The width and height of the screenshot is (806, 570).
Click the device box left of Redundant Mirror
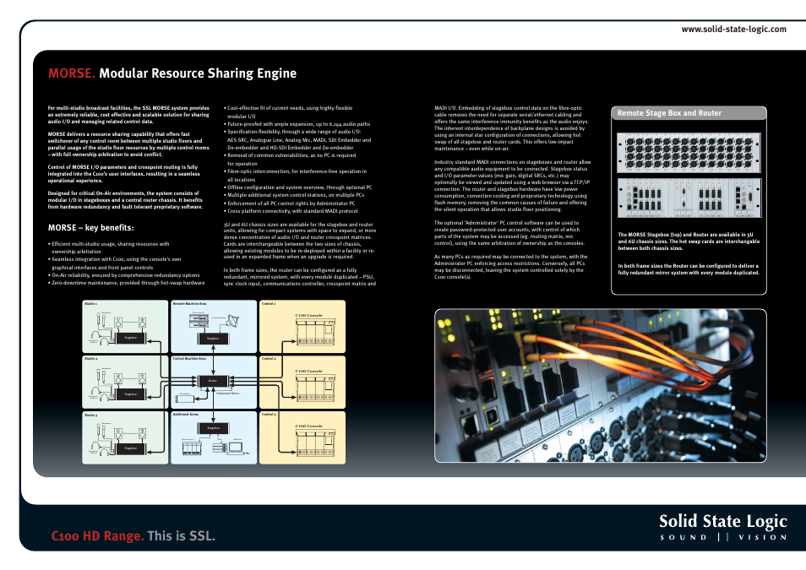click(184, 399)
